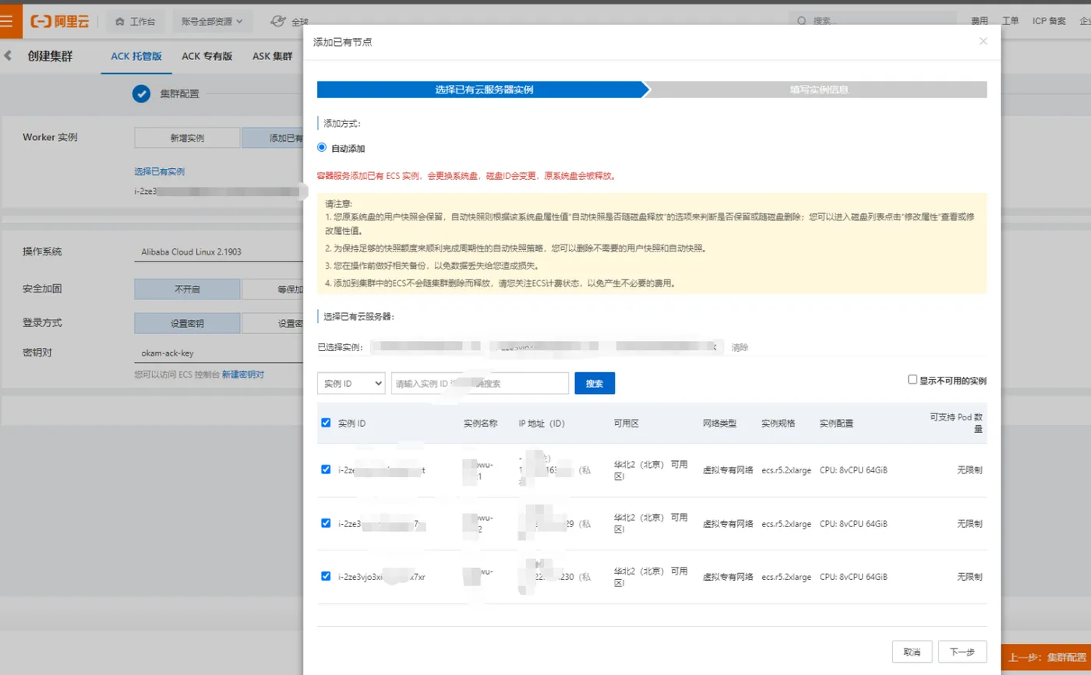The image size is (1091, 675).
Task: Open the workbench home icon button
Action: click(120, 22)
